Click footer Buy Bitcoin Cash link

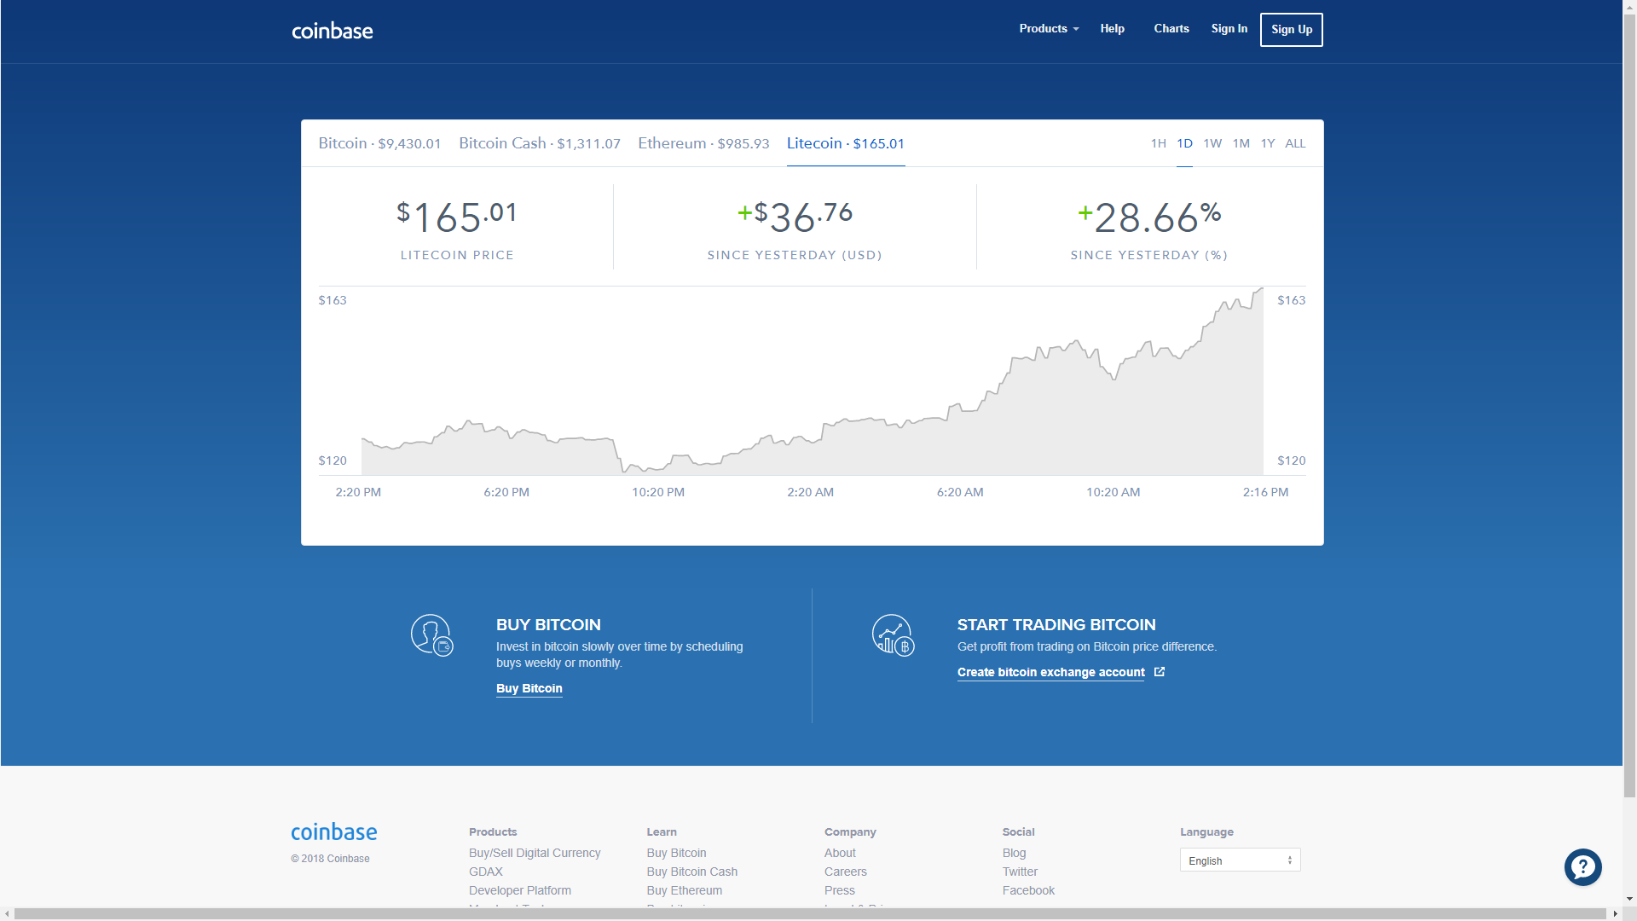coord(692,872)
